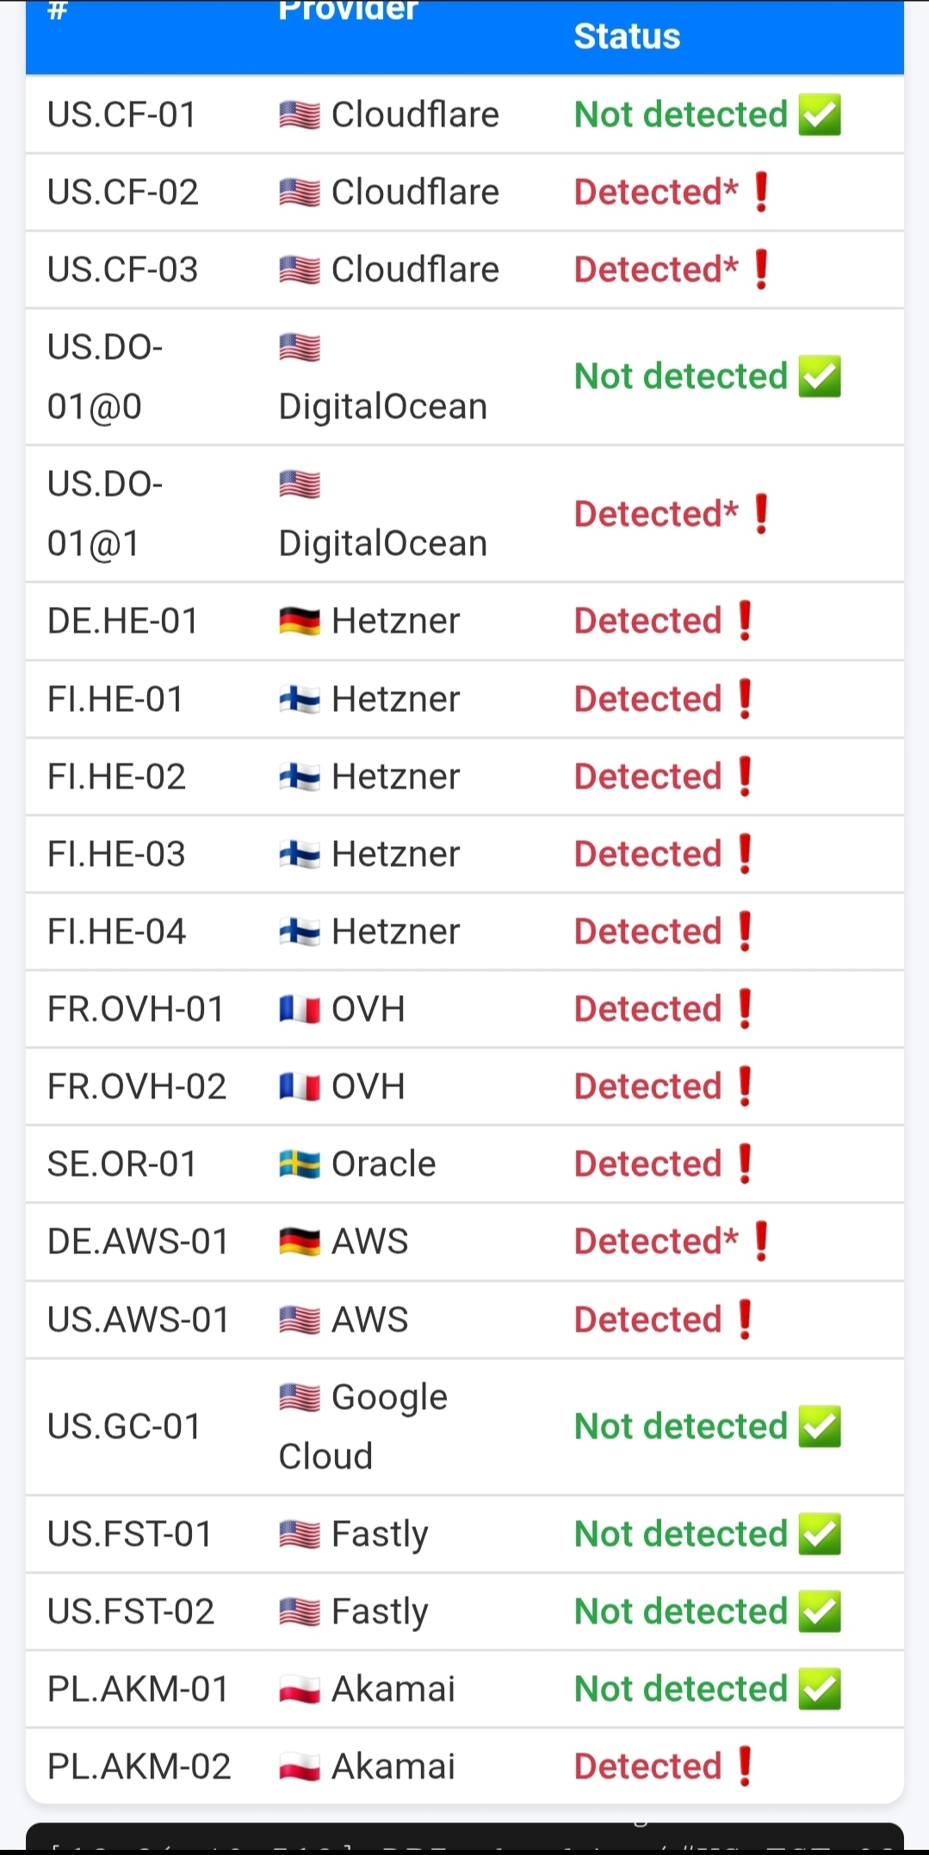This screenshot has width=929, height=1855.
Task: Click the red exclamation mark in the DE.AWS-01 row
Action: (x=761, y=1241)
